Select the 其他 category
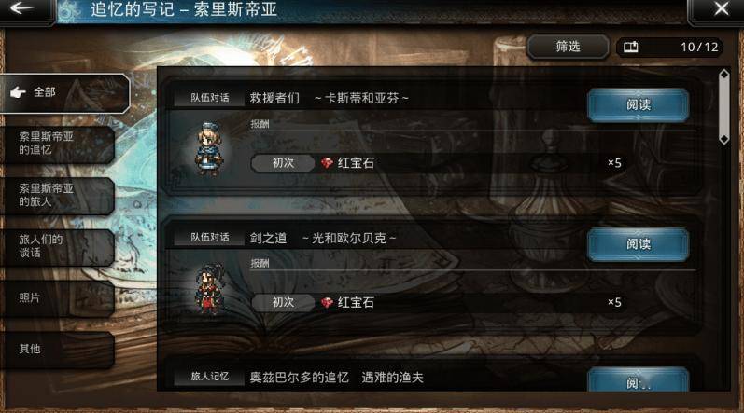The height and width of the screenshot is (413, 744). click(57, 349)
